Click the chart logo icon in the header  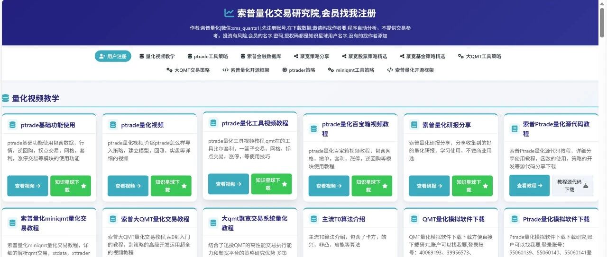pos(229,13)
